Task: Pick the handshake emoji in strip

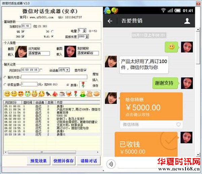Action: pos(97,94)
